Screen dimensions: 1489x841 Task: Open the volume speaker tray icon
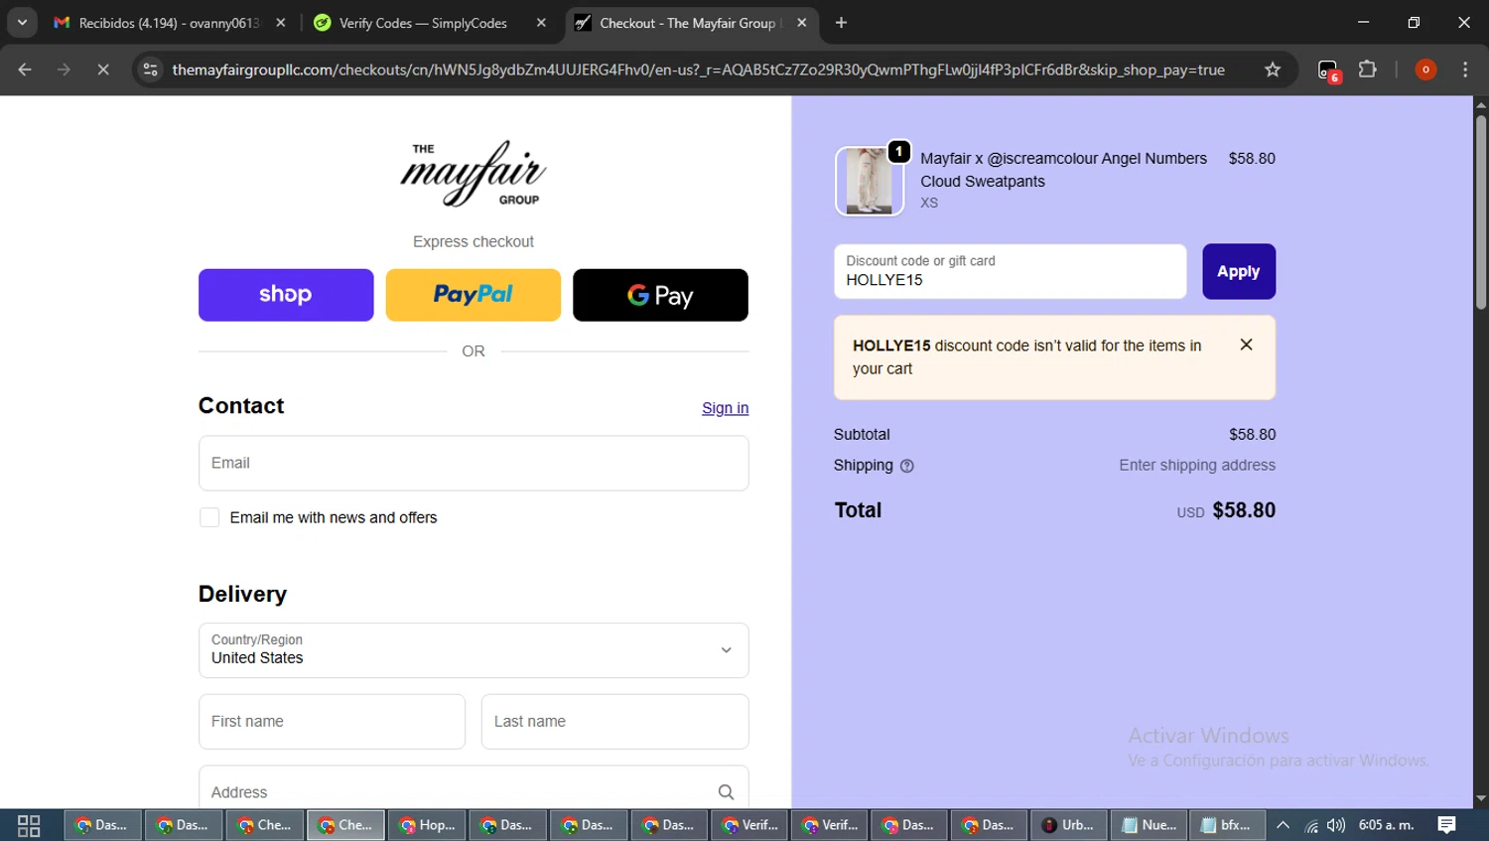(x=1336, y=825)
